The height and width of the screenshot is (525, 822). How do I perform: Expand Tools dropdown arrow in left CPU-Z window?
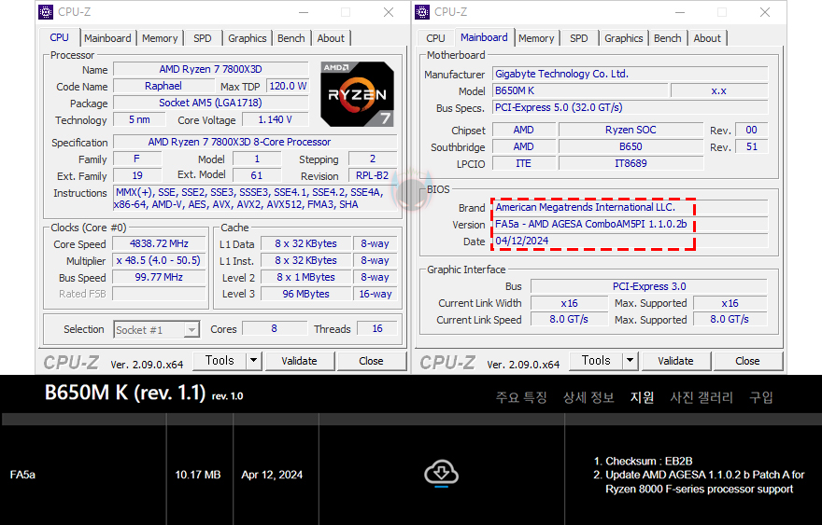[254, 361]
